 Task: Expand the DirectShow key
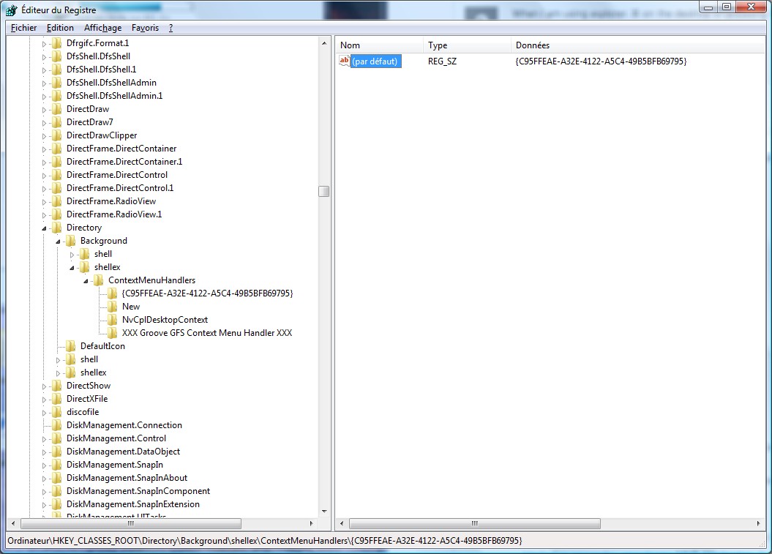[45, 386]
